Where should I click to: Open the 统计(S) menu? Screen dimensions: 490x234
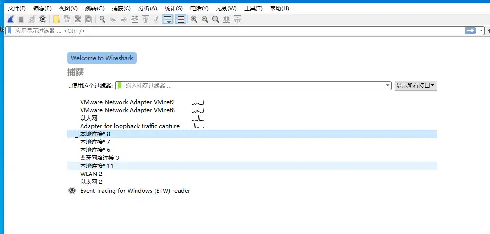173,8
